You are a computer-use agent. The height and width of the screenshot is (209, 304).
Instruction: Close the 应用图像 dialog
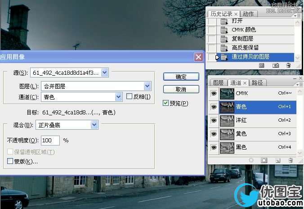pyautogui.click(x=198, y=57)
